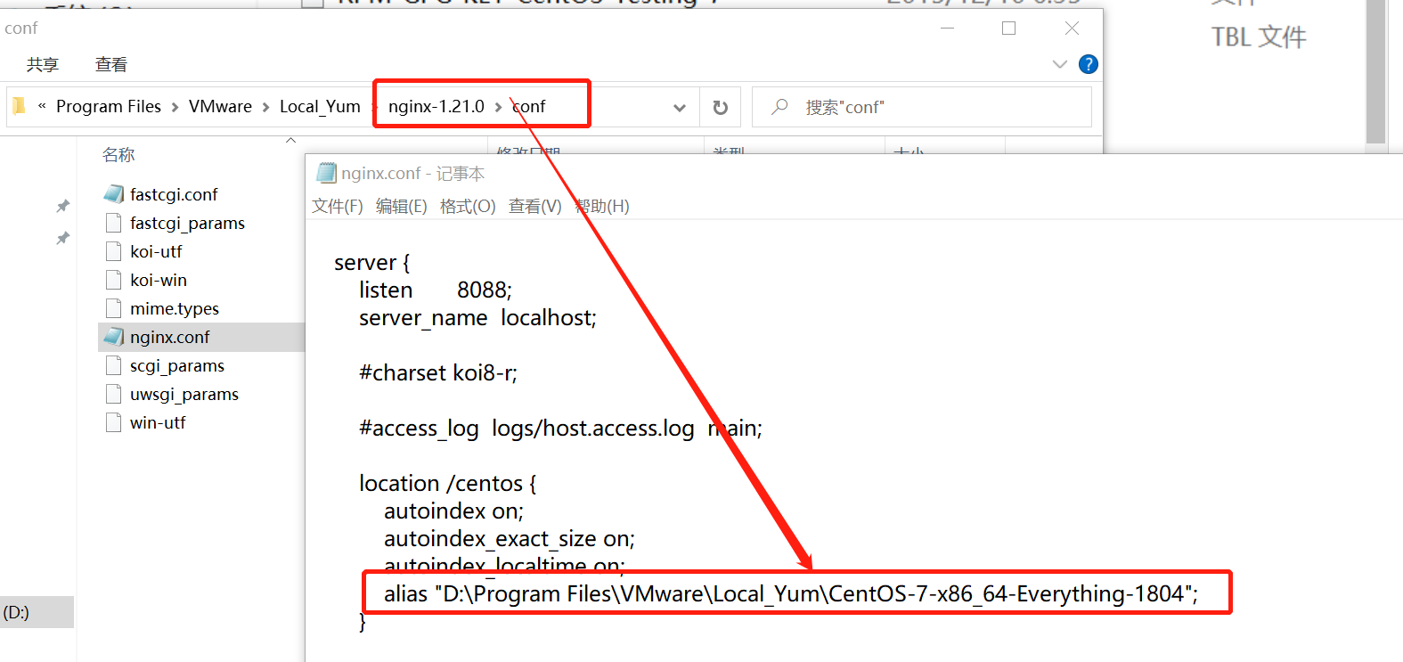Click the koi-win file icon
The width and height of the screenshot is (1403, 662).
coord(113,280)
